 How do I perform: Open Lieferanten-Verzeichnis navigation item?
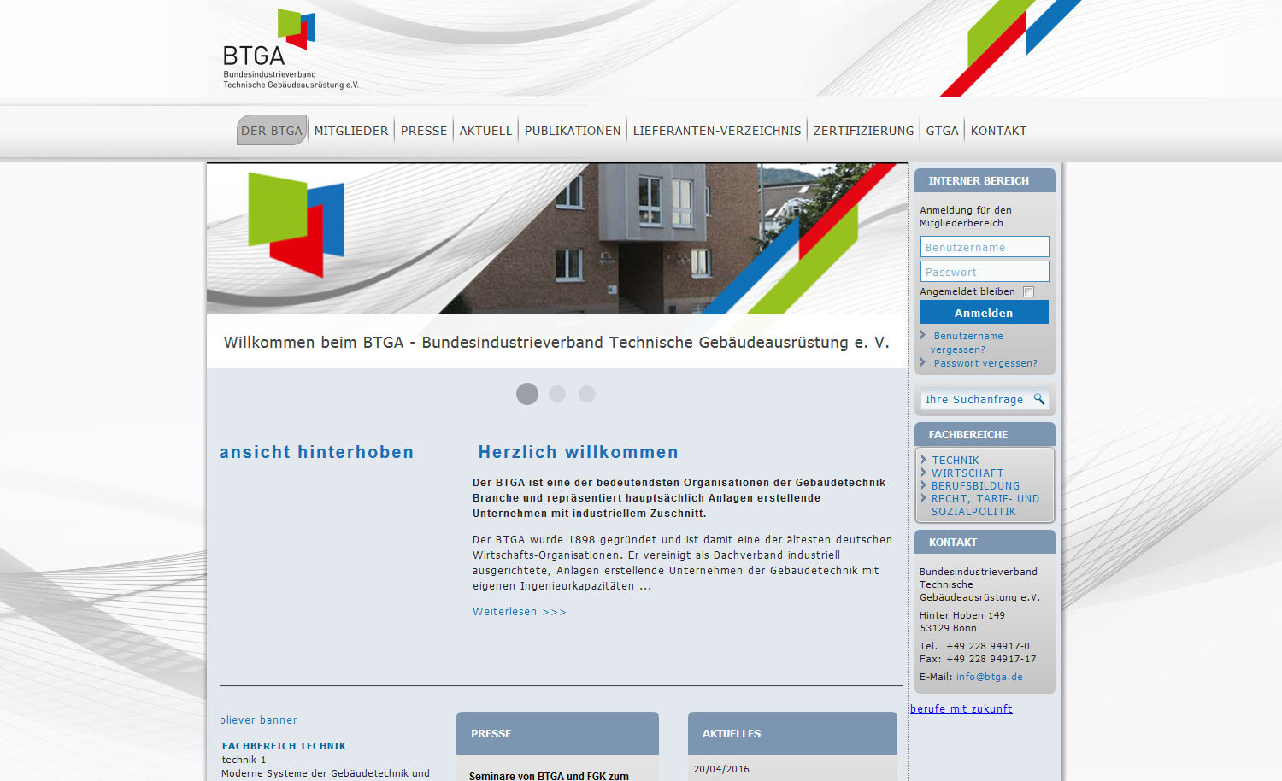coord(716,131)
